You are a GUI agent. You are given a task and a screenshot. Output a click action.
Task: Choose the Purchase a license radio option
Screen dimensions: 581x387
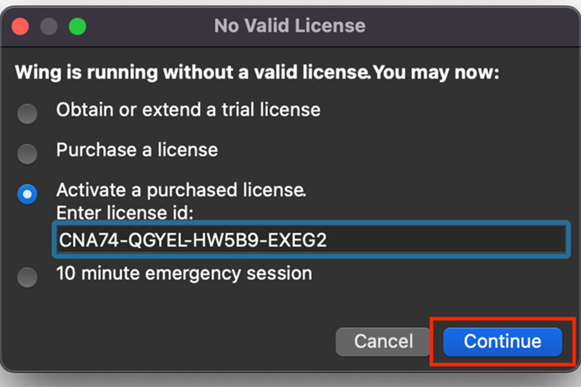tap(27, 154)
